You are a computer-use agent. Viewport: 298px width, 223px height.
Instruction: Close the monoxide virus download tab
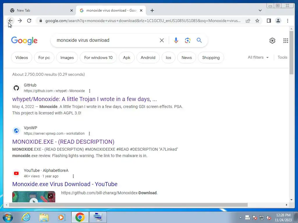tap(141, 10)
